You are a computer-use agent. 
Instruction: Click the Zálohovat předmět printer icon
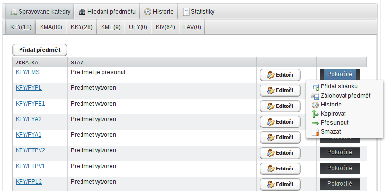point(315,96)
